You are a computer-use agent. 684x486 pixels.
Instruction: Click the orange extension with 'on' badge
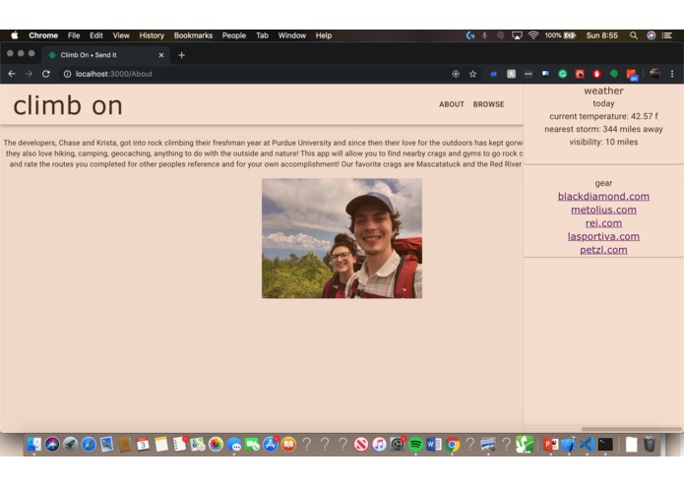[632, 75]
